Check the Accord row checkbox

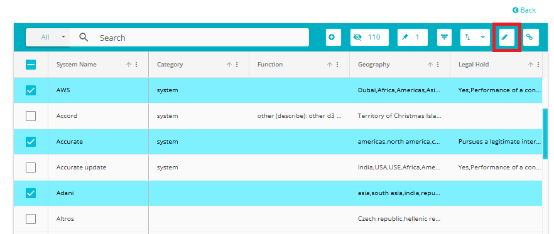tap(31, 116)
